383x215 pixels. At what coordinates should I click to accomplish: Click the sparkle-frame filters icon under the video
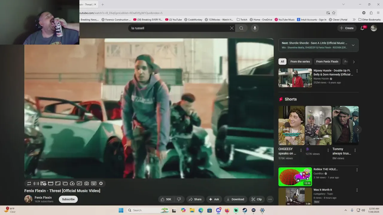tap(79, 184)
